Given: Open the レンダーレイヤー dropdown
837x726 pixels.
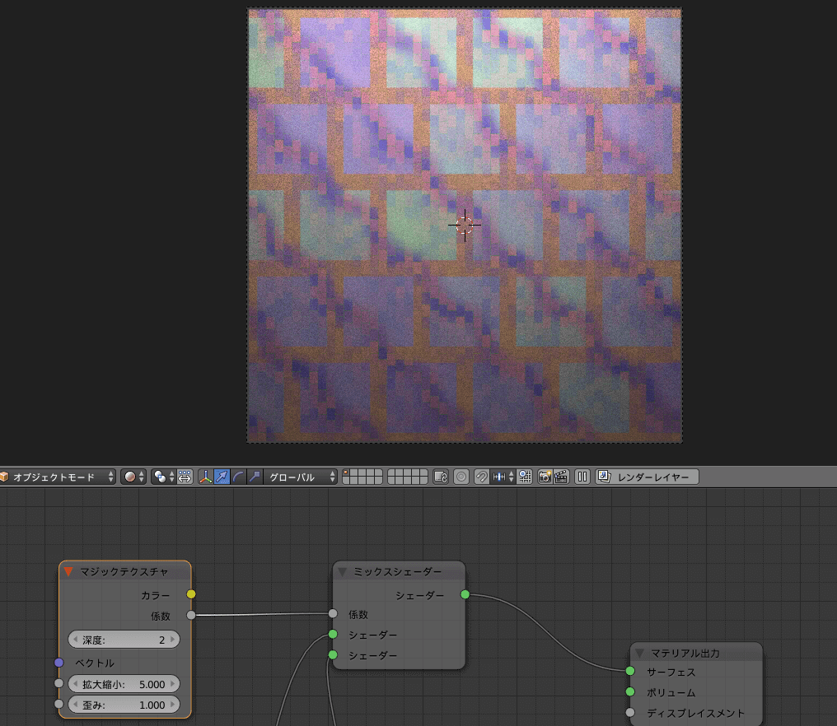Looking at the screenshot, I should coord(647,477).
